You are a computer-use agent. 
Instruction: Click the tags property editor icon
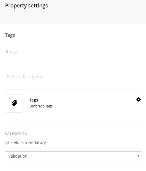(14, 103)
